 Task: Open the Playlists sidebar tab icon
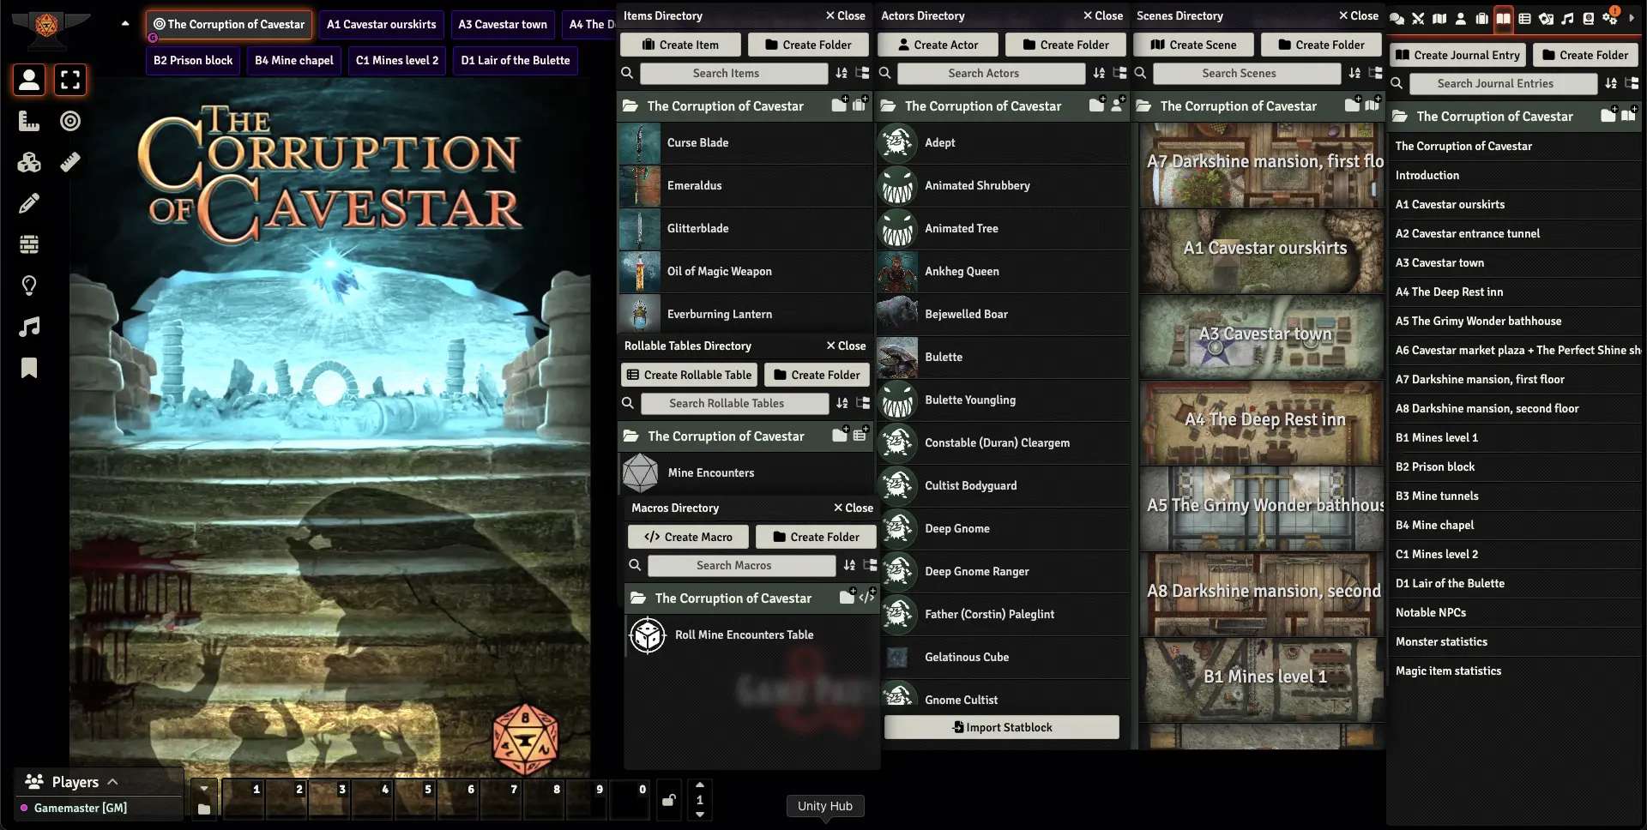(x=1567, y=18)
